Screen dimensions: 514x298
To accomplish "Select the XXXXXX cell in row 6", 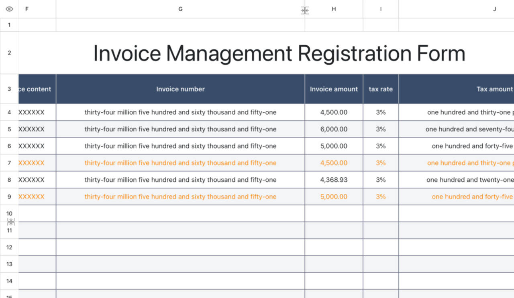I will pyautogui.click(x=37, y=146).
